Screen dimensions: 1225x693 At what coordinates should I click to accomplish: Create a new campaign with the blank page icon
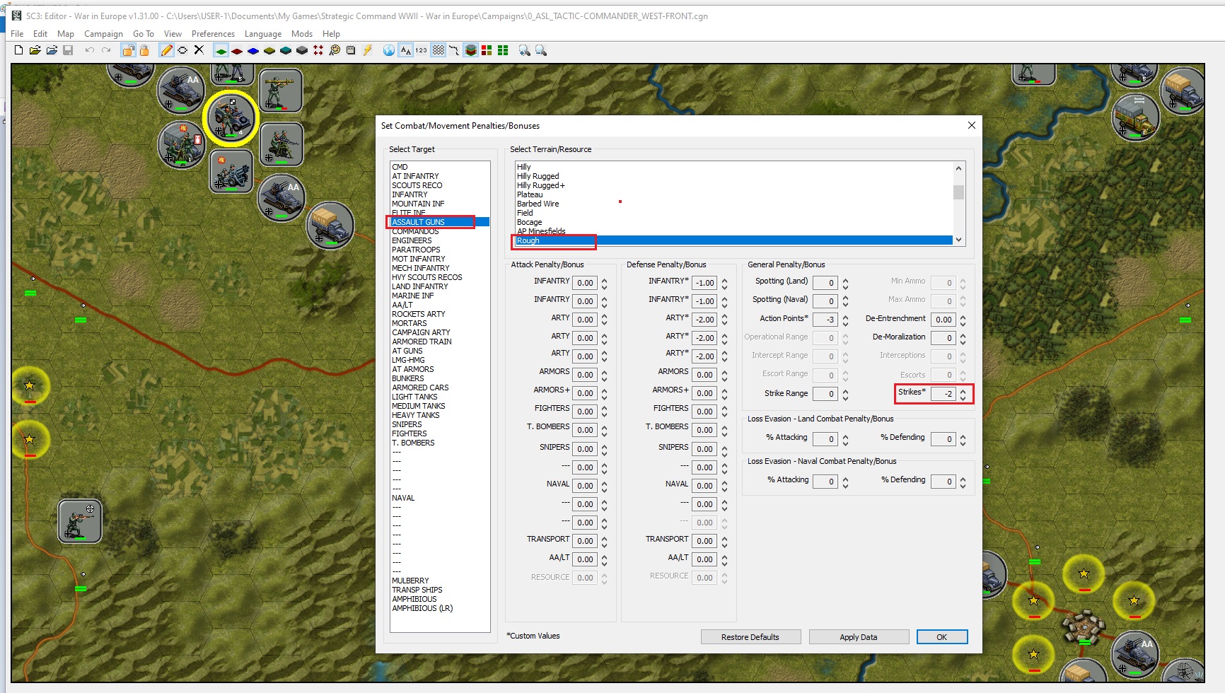pyautogui.click(x=18, y=50)
